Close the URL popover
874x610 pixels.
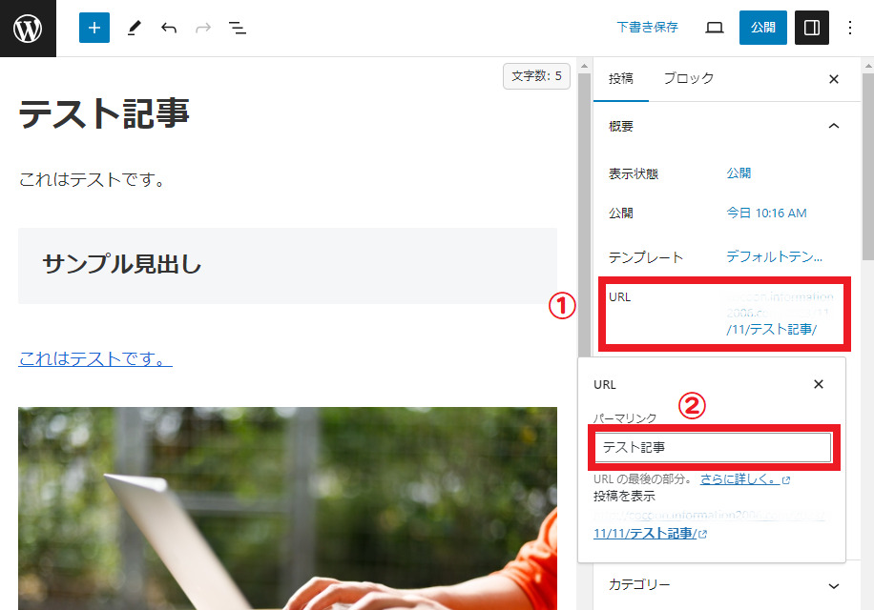pos(818,384)
